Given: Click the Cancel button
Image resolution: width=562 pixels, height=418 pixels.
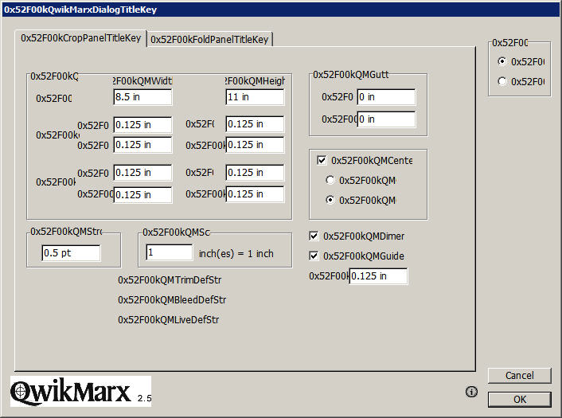Looking at the screenshot, I should coord(519,375).
